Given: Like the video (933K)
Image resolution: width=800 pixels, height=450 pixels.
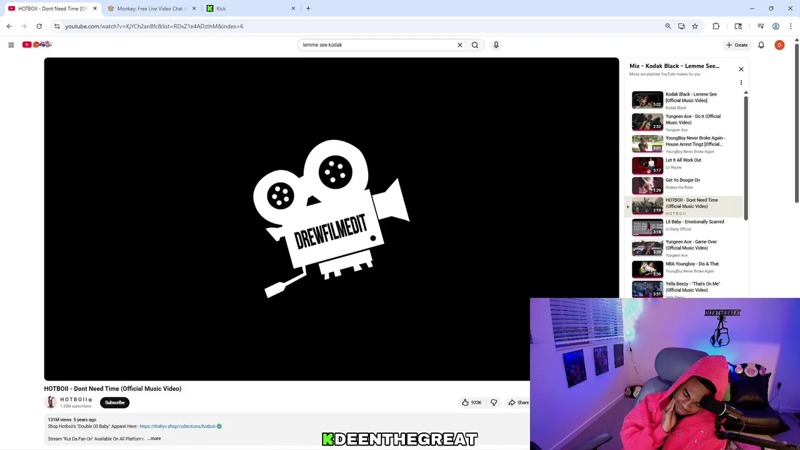Looking at the screenshot, I should [x=472, y=402].
